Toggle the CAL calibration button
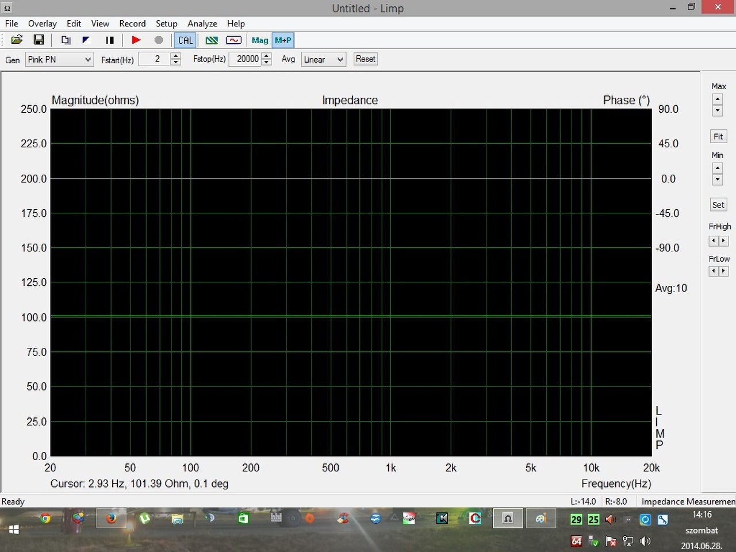The image size is (736, 552). [x=185, y=40]
